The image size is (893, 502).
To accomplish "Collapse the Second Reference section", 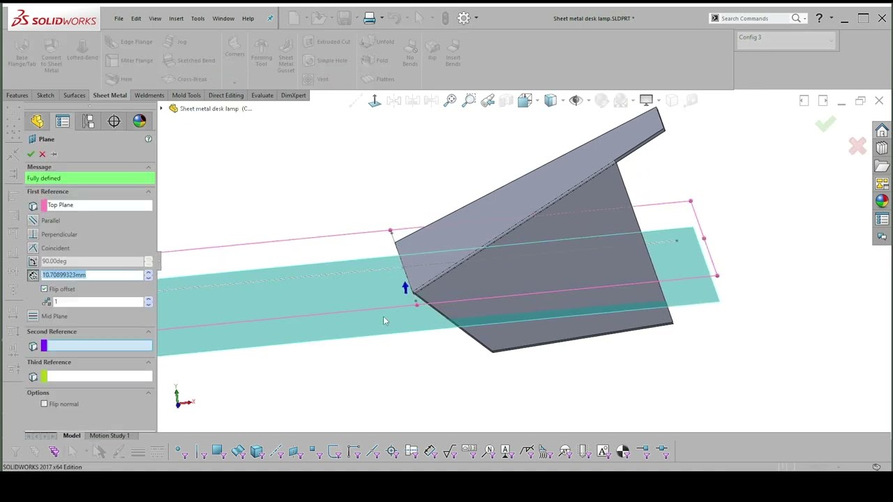I will (148, 331).
